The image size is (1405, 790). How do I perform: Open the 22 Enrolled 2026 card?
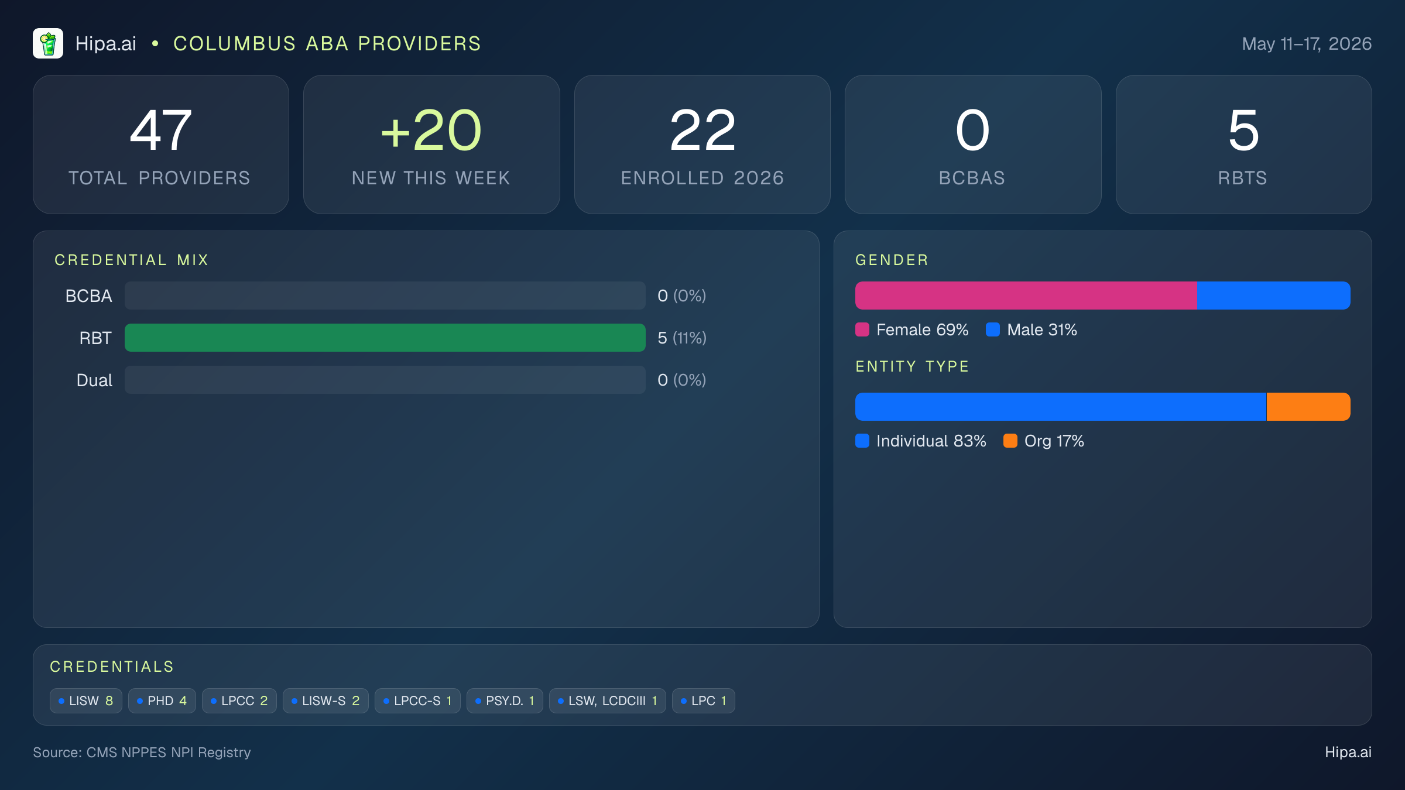[x=702, y=145]
